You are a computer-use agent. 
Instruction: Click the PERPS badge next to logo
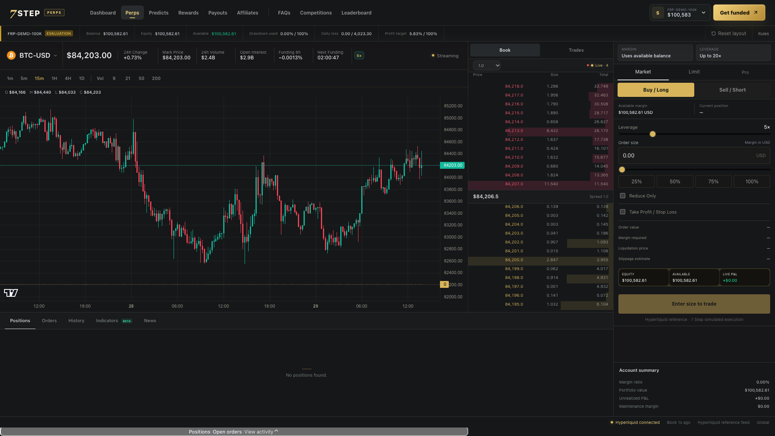pos(54,13)
